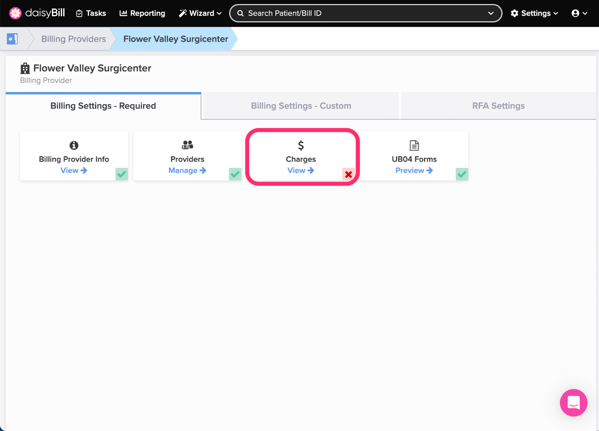599x431 pixels.
Task: Click green checkmark on UB04 Forms card
Action: [x=462, y=174]
